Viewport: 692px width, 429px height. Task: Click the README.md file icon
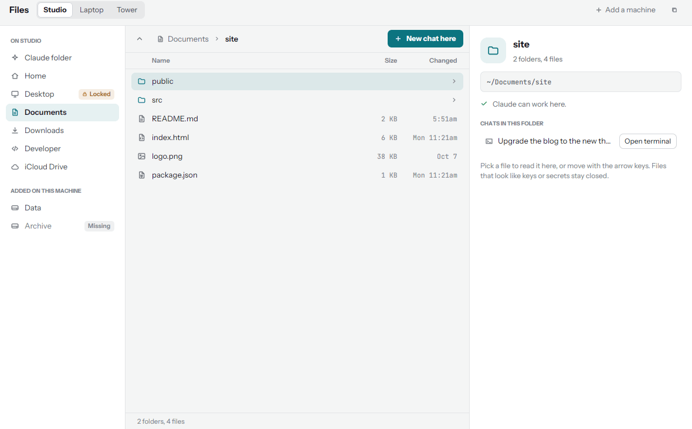pyautogui.click(x=142, y=118)
